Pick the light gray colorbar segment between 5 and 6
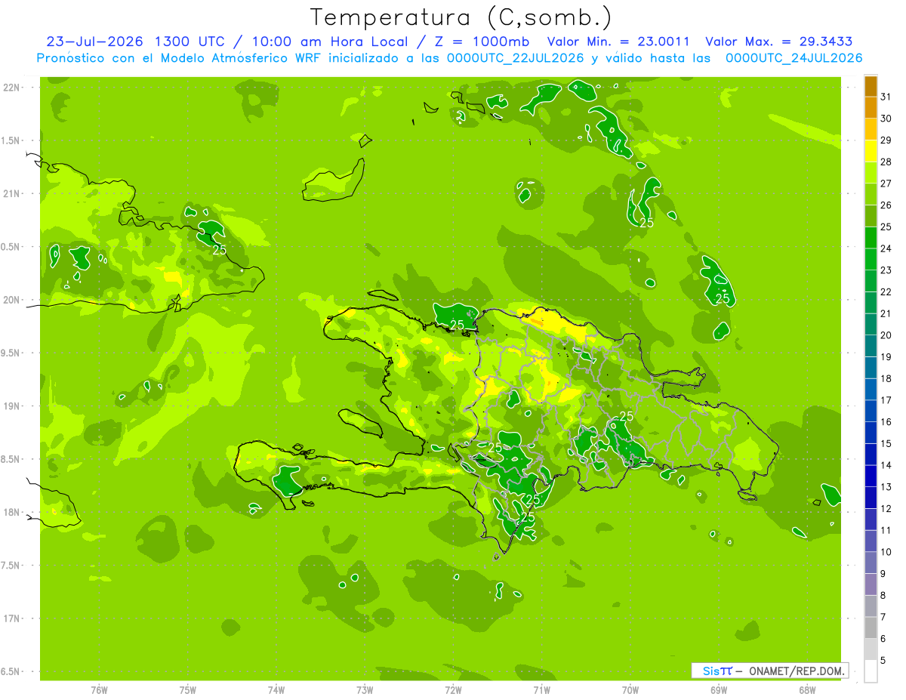The image size is (906, 700). pyautogui.click(x=871, y=649)
